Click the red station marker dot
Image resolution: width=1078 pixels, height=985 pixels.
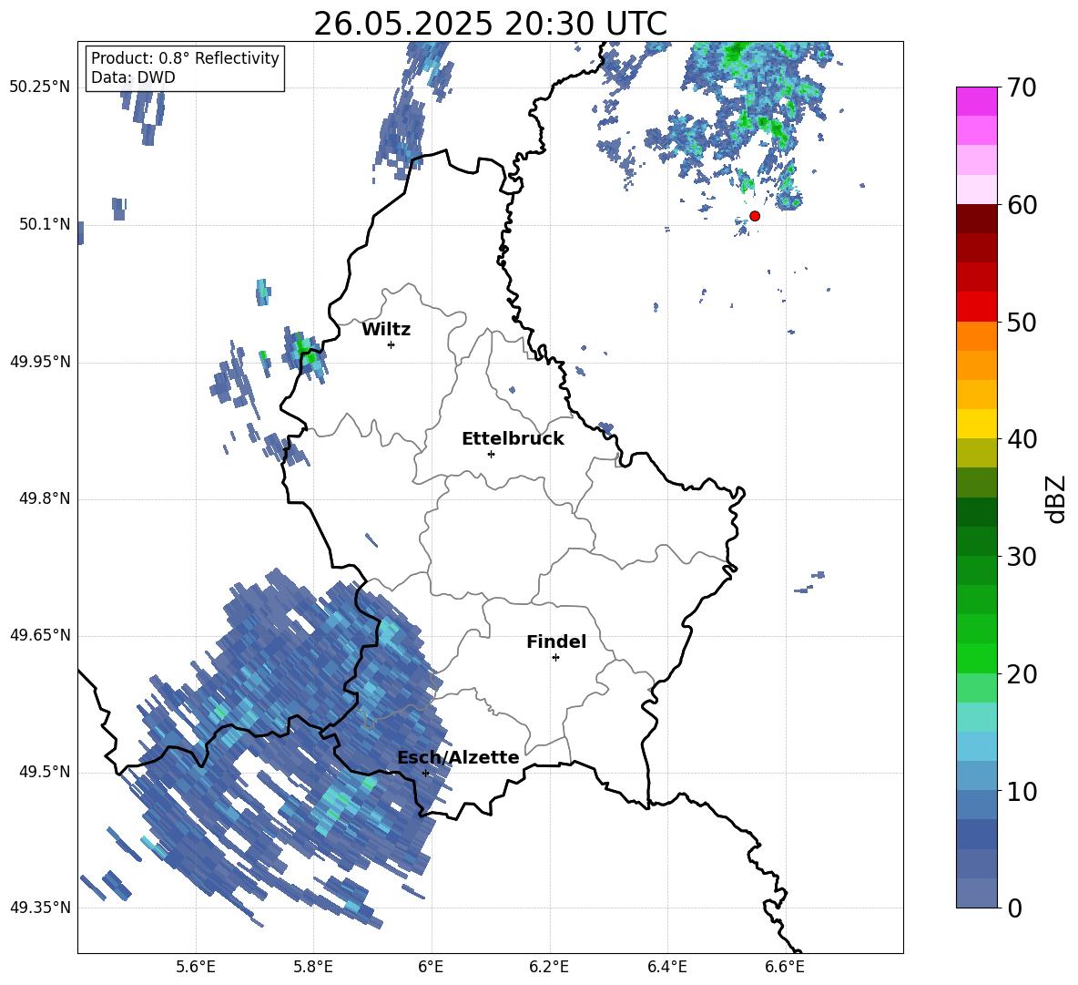coord(754,216)
